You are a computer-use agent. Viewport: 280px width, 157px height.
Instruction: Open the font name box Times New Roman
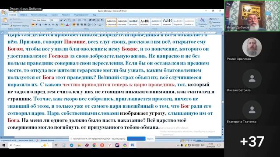tap(41, 20)
